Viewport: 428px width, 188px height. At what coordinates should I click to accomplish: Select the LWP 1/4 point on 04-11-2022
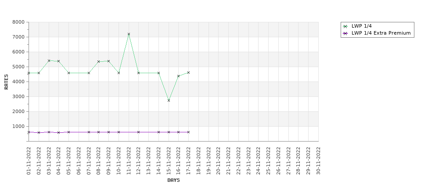(x=59, y=61)
